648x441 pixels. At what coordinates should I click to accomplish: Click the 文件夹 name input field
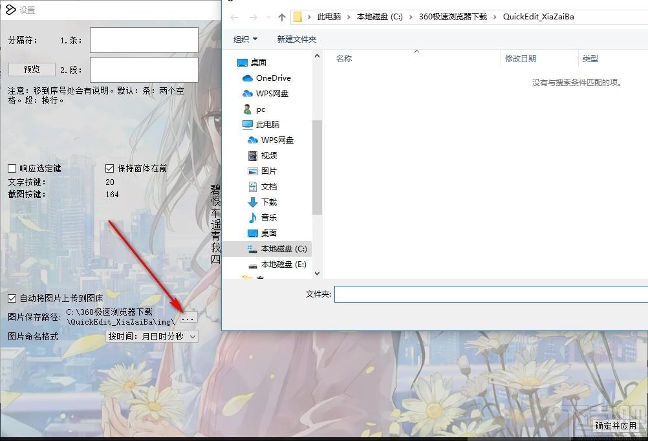pyautogui.click(x=490, y=294)
